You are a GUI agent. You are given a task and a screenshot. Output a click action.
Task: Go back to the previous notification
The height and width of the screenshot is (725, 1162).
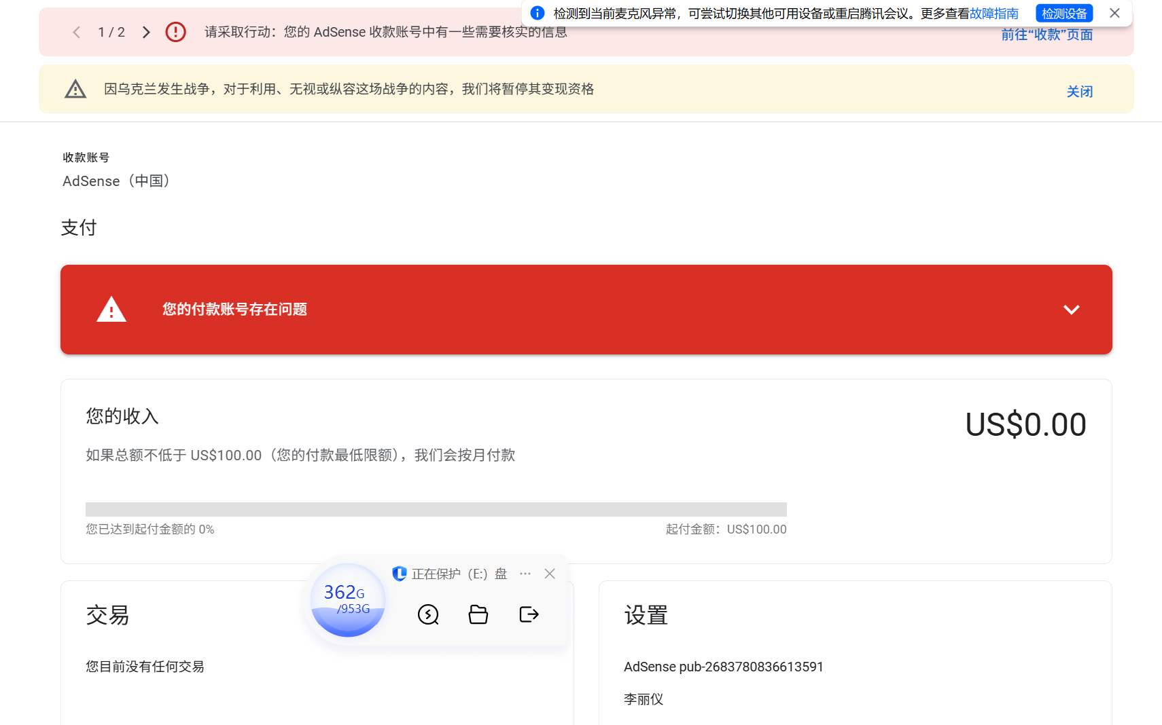76,31
